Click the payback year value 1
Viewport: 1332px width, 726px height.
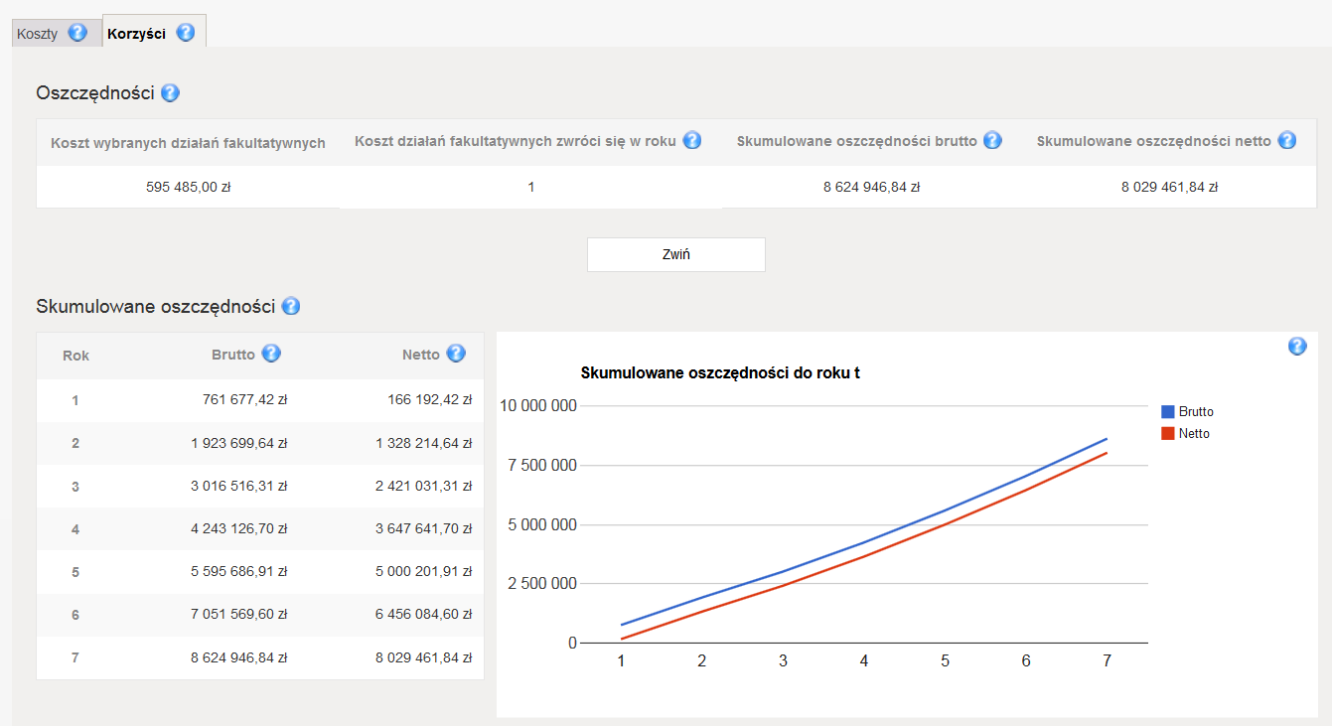pos(531,187)
